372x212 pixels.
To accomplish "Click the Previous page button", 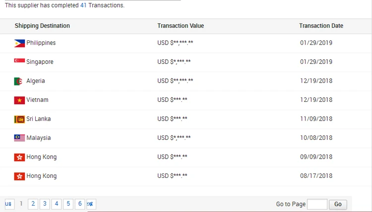I will [x=9, y=204].
